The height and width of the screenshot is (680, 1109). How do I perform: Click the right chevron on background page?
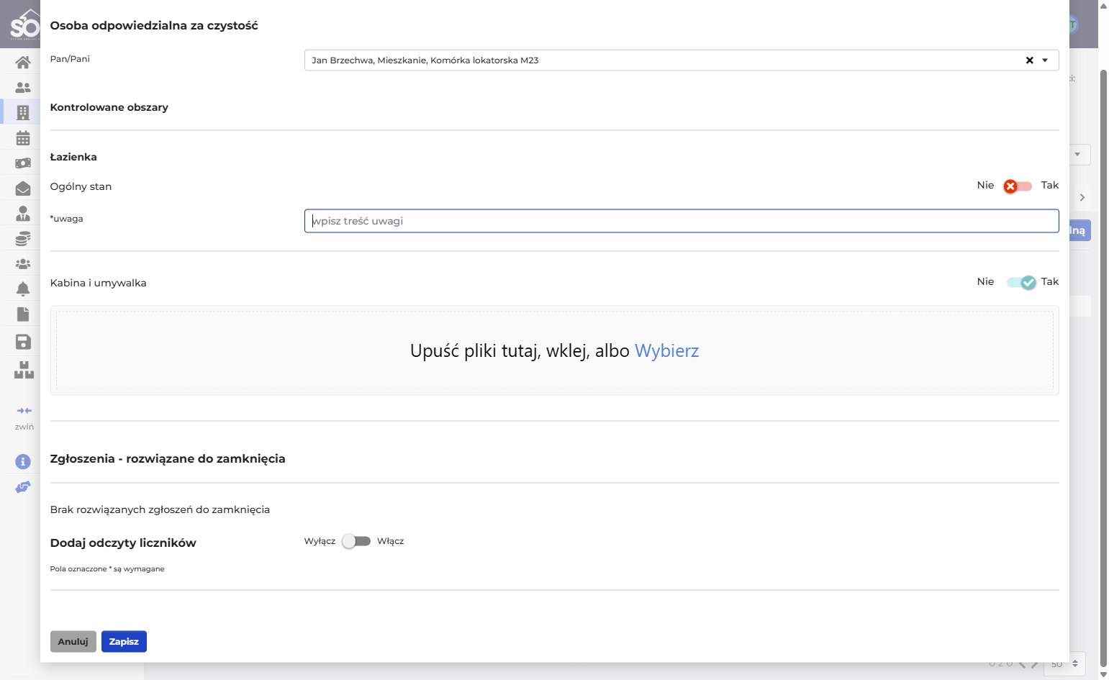click(x=1082, y=197)
